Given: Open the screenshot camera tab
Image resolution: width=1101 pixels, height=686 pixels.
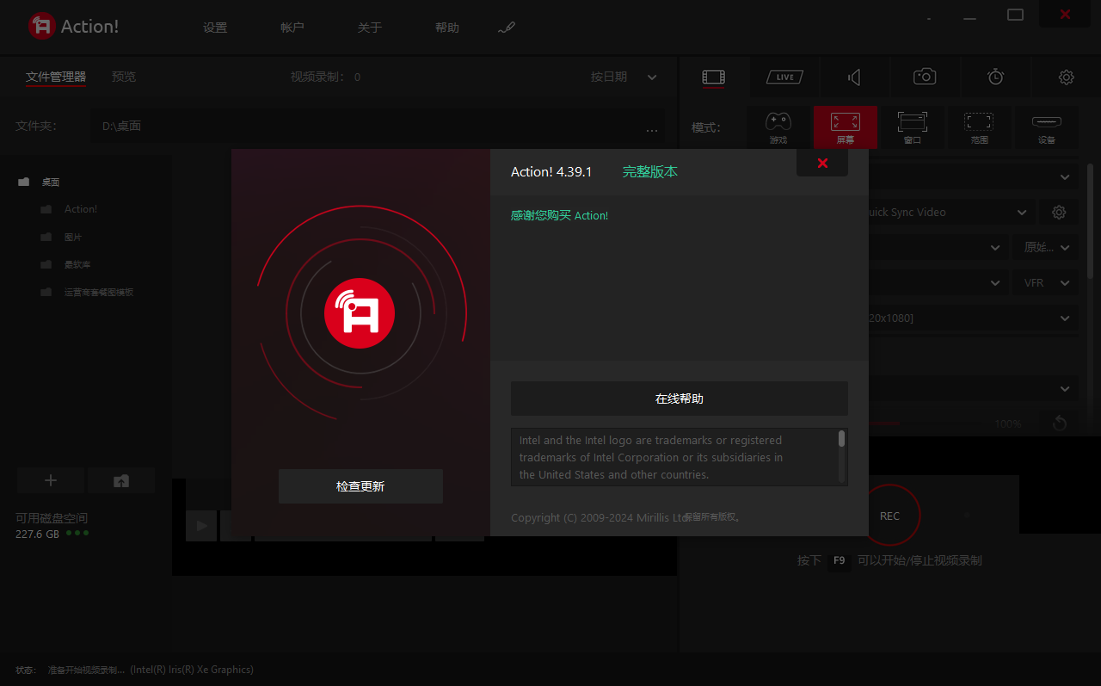Looking at the screenshot, I should [925, 77].
